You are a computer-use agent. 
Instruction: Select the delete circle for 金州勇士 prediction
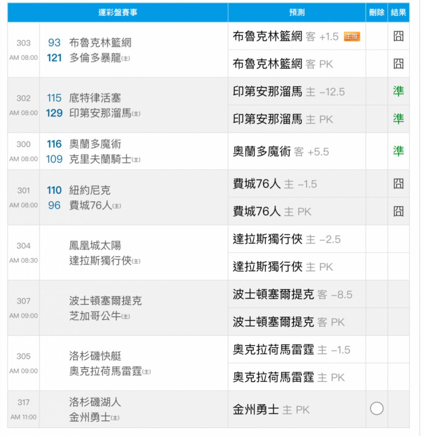tap(377, 409)
